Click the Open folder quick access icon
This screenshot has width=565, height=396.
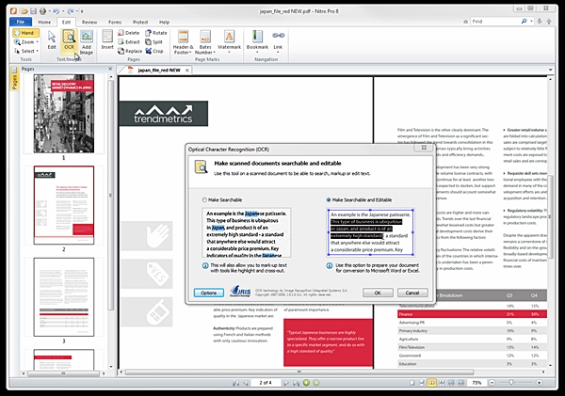coord(24,11)
